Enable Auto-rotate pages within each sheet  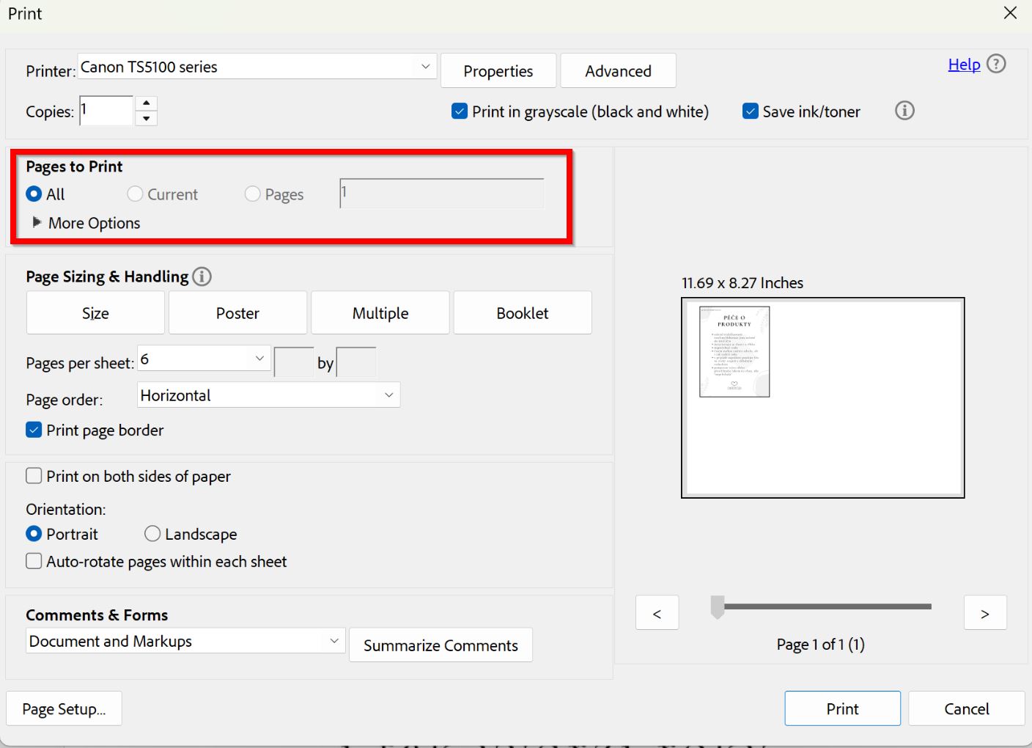[34, 561]
